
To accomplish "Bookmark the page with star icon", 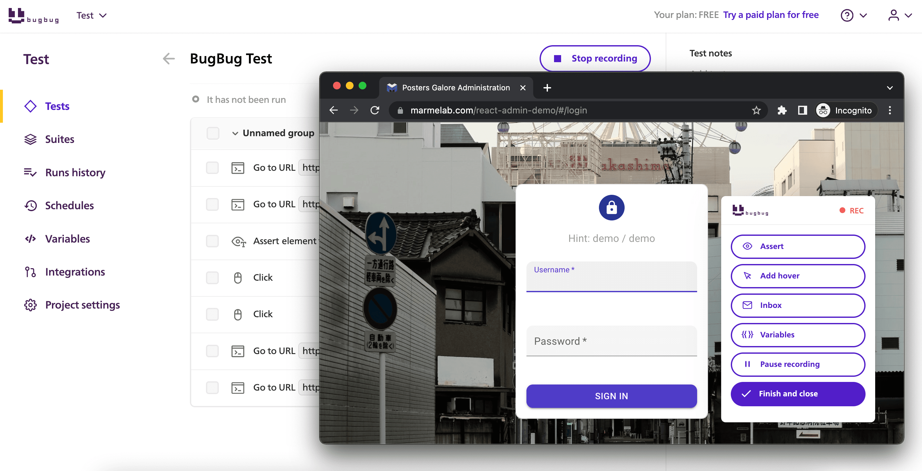I will pyautogui.click(x=756, y=111).
